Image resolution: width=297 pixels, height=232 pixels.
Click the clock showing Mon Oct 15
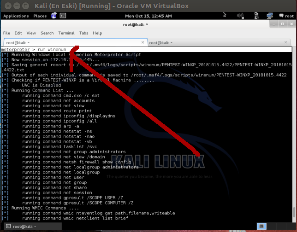click(148, 16)
